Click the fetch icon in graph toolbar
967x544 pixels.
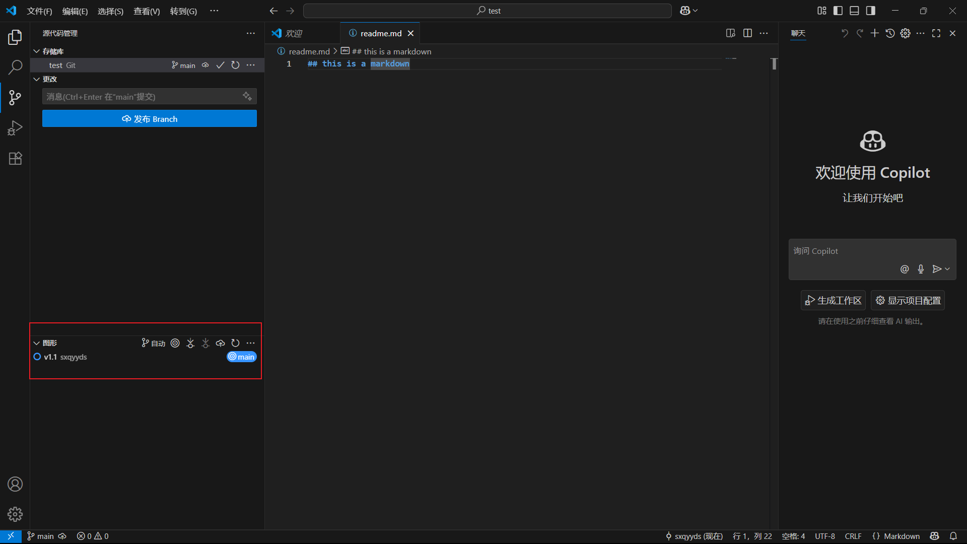coord(190,343)
